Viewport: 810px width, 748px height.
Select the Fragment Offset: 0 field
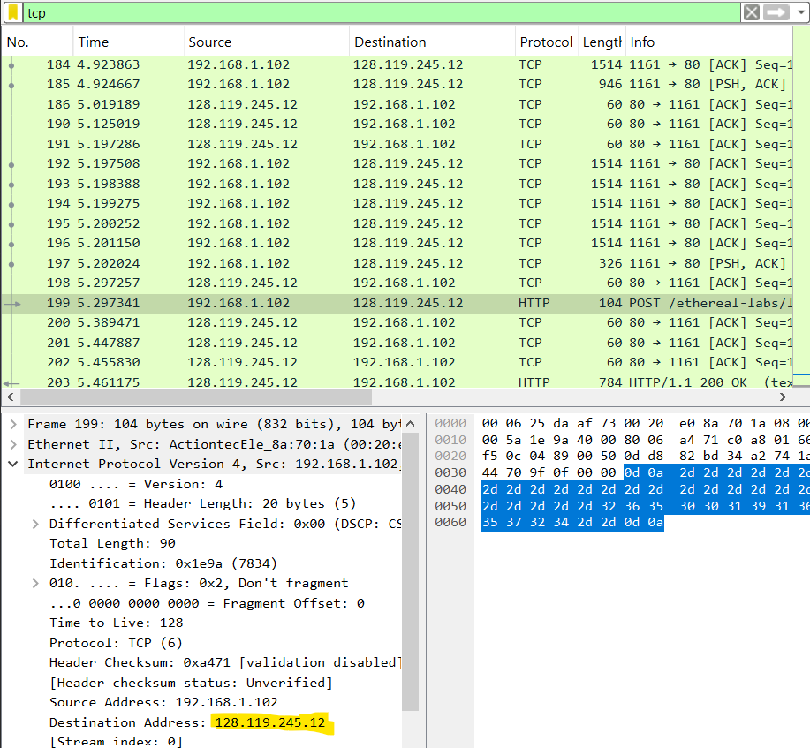coord(208,603)
